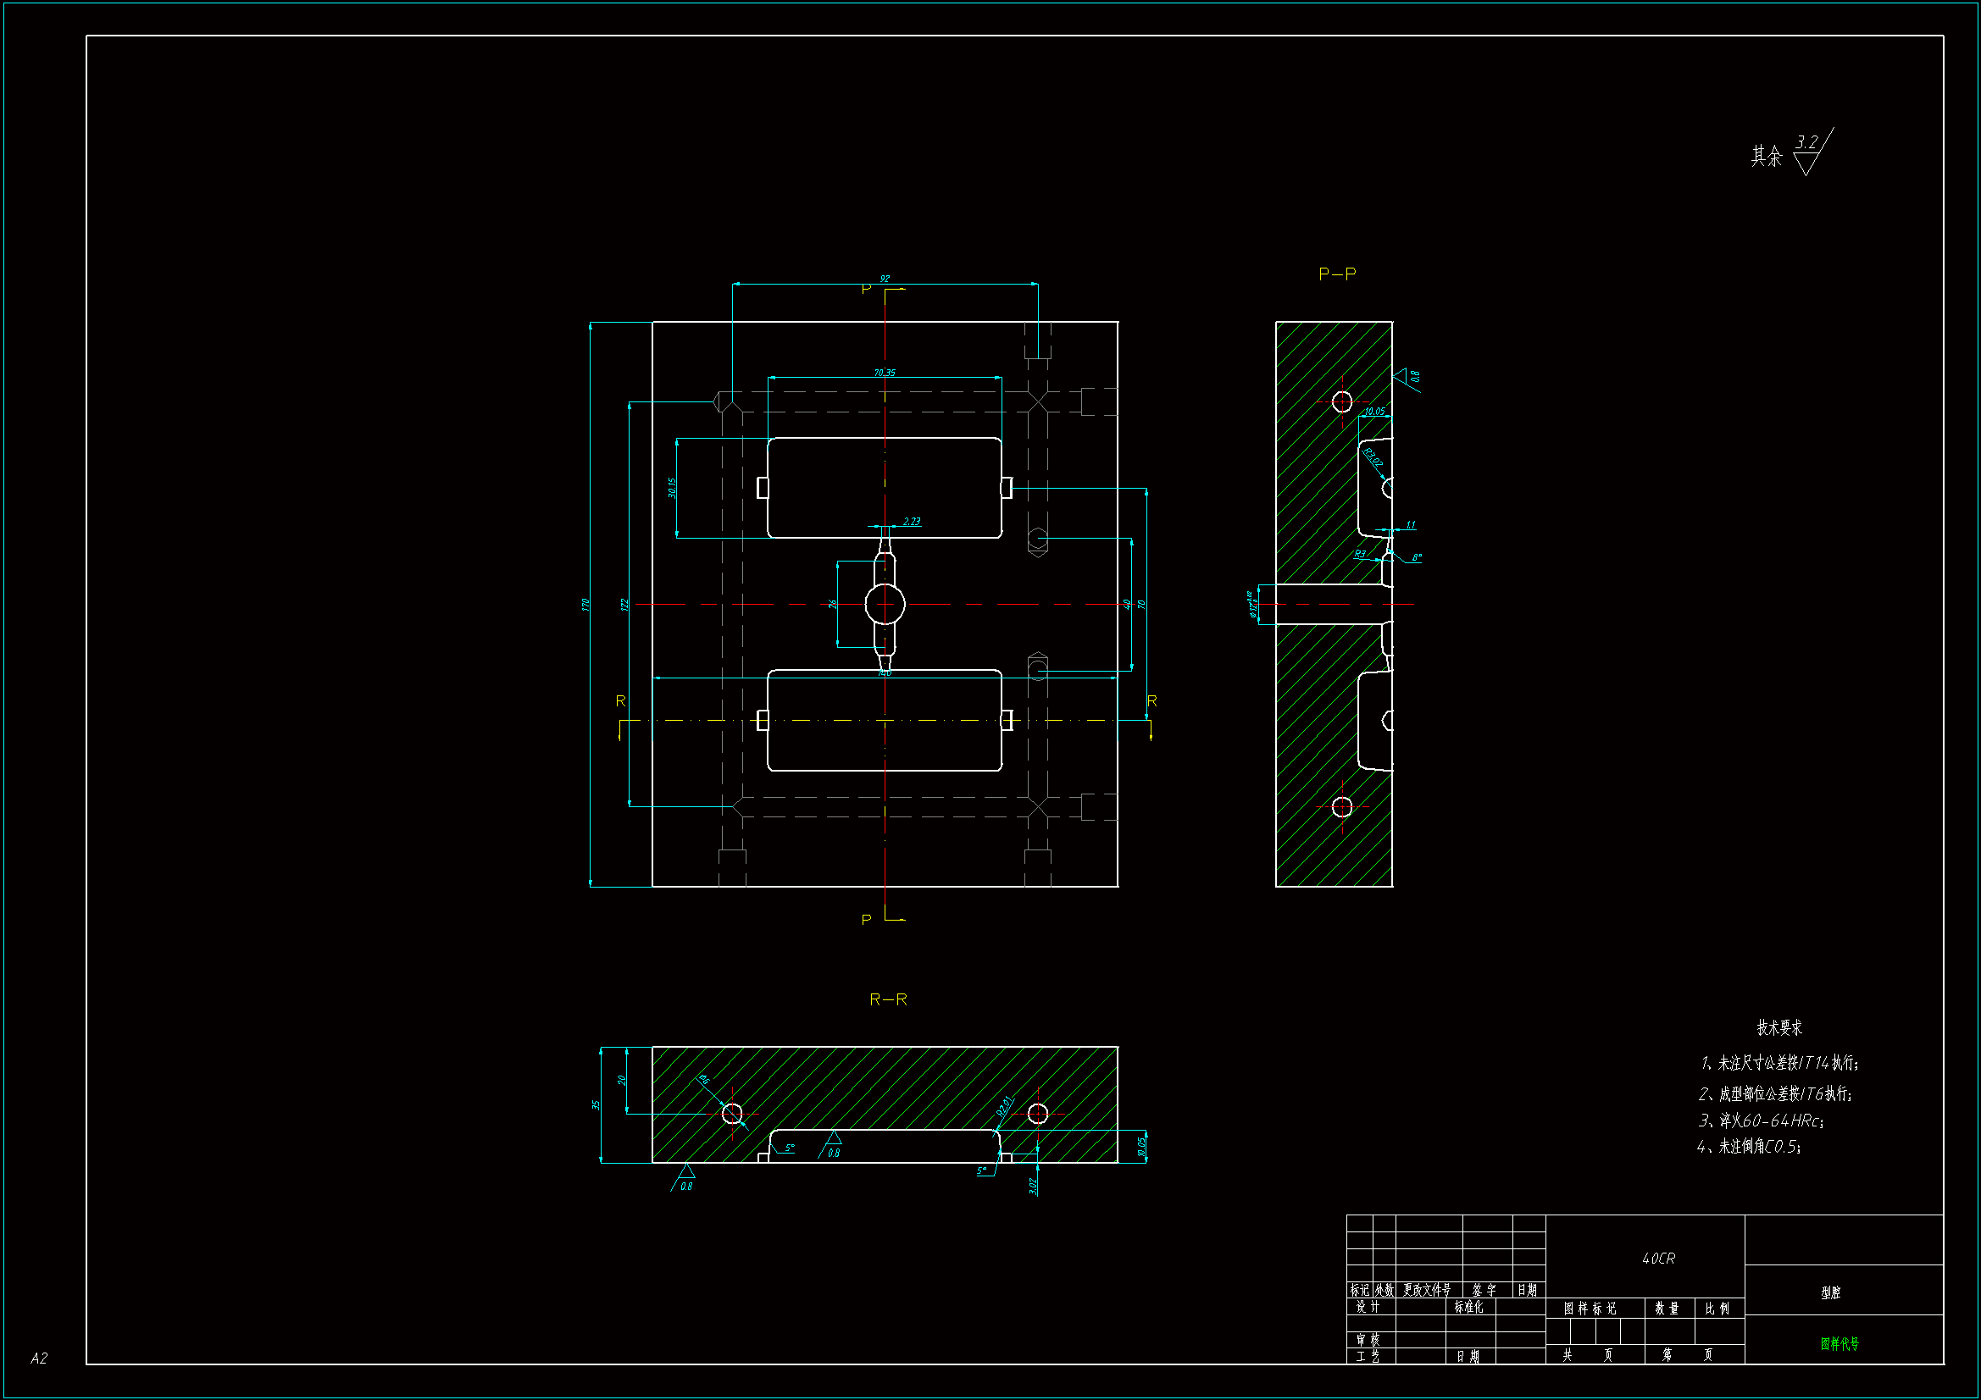
Task: Select the 40CR material text
Action: tap(1658, 1259)
